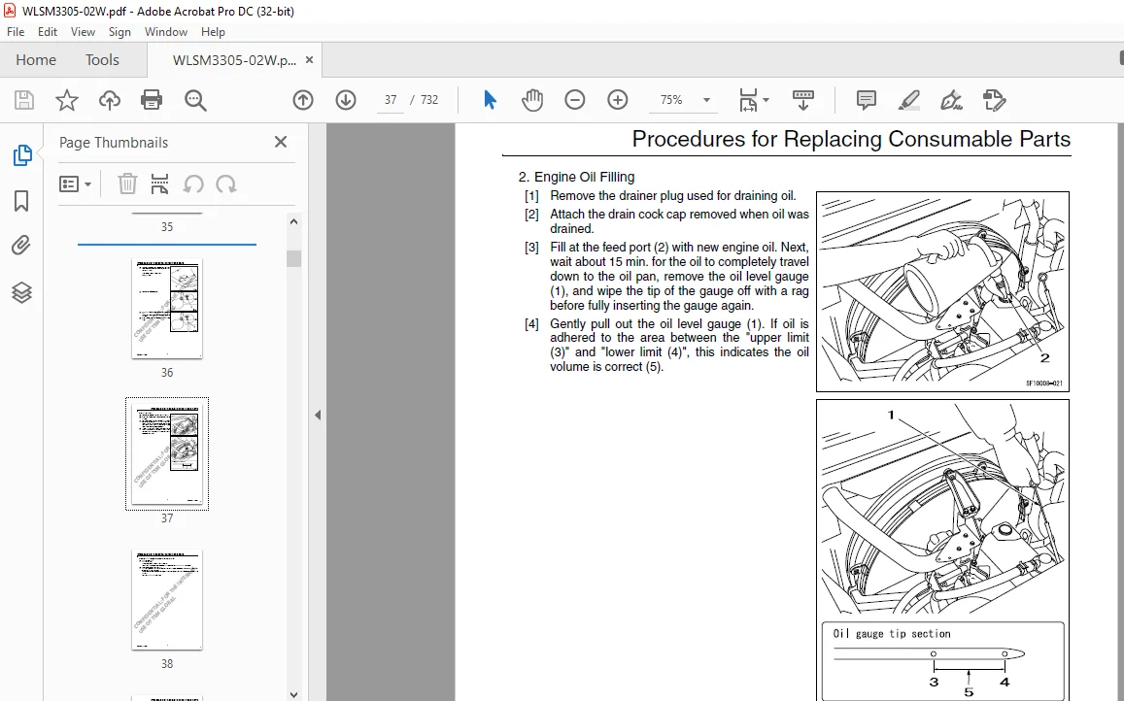Go to next page arrow
Viewport: 1124px width, 701px height.
tap(346, 100)
